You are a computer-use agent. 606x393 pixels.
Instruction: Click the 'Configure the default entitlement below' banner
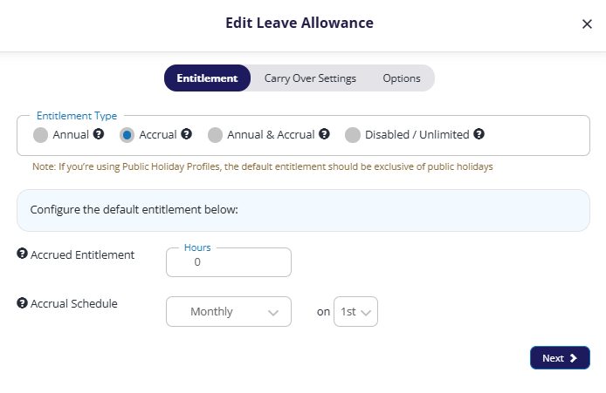point(303,210)
